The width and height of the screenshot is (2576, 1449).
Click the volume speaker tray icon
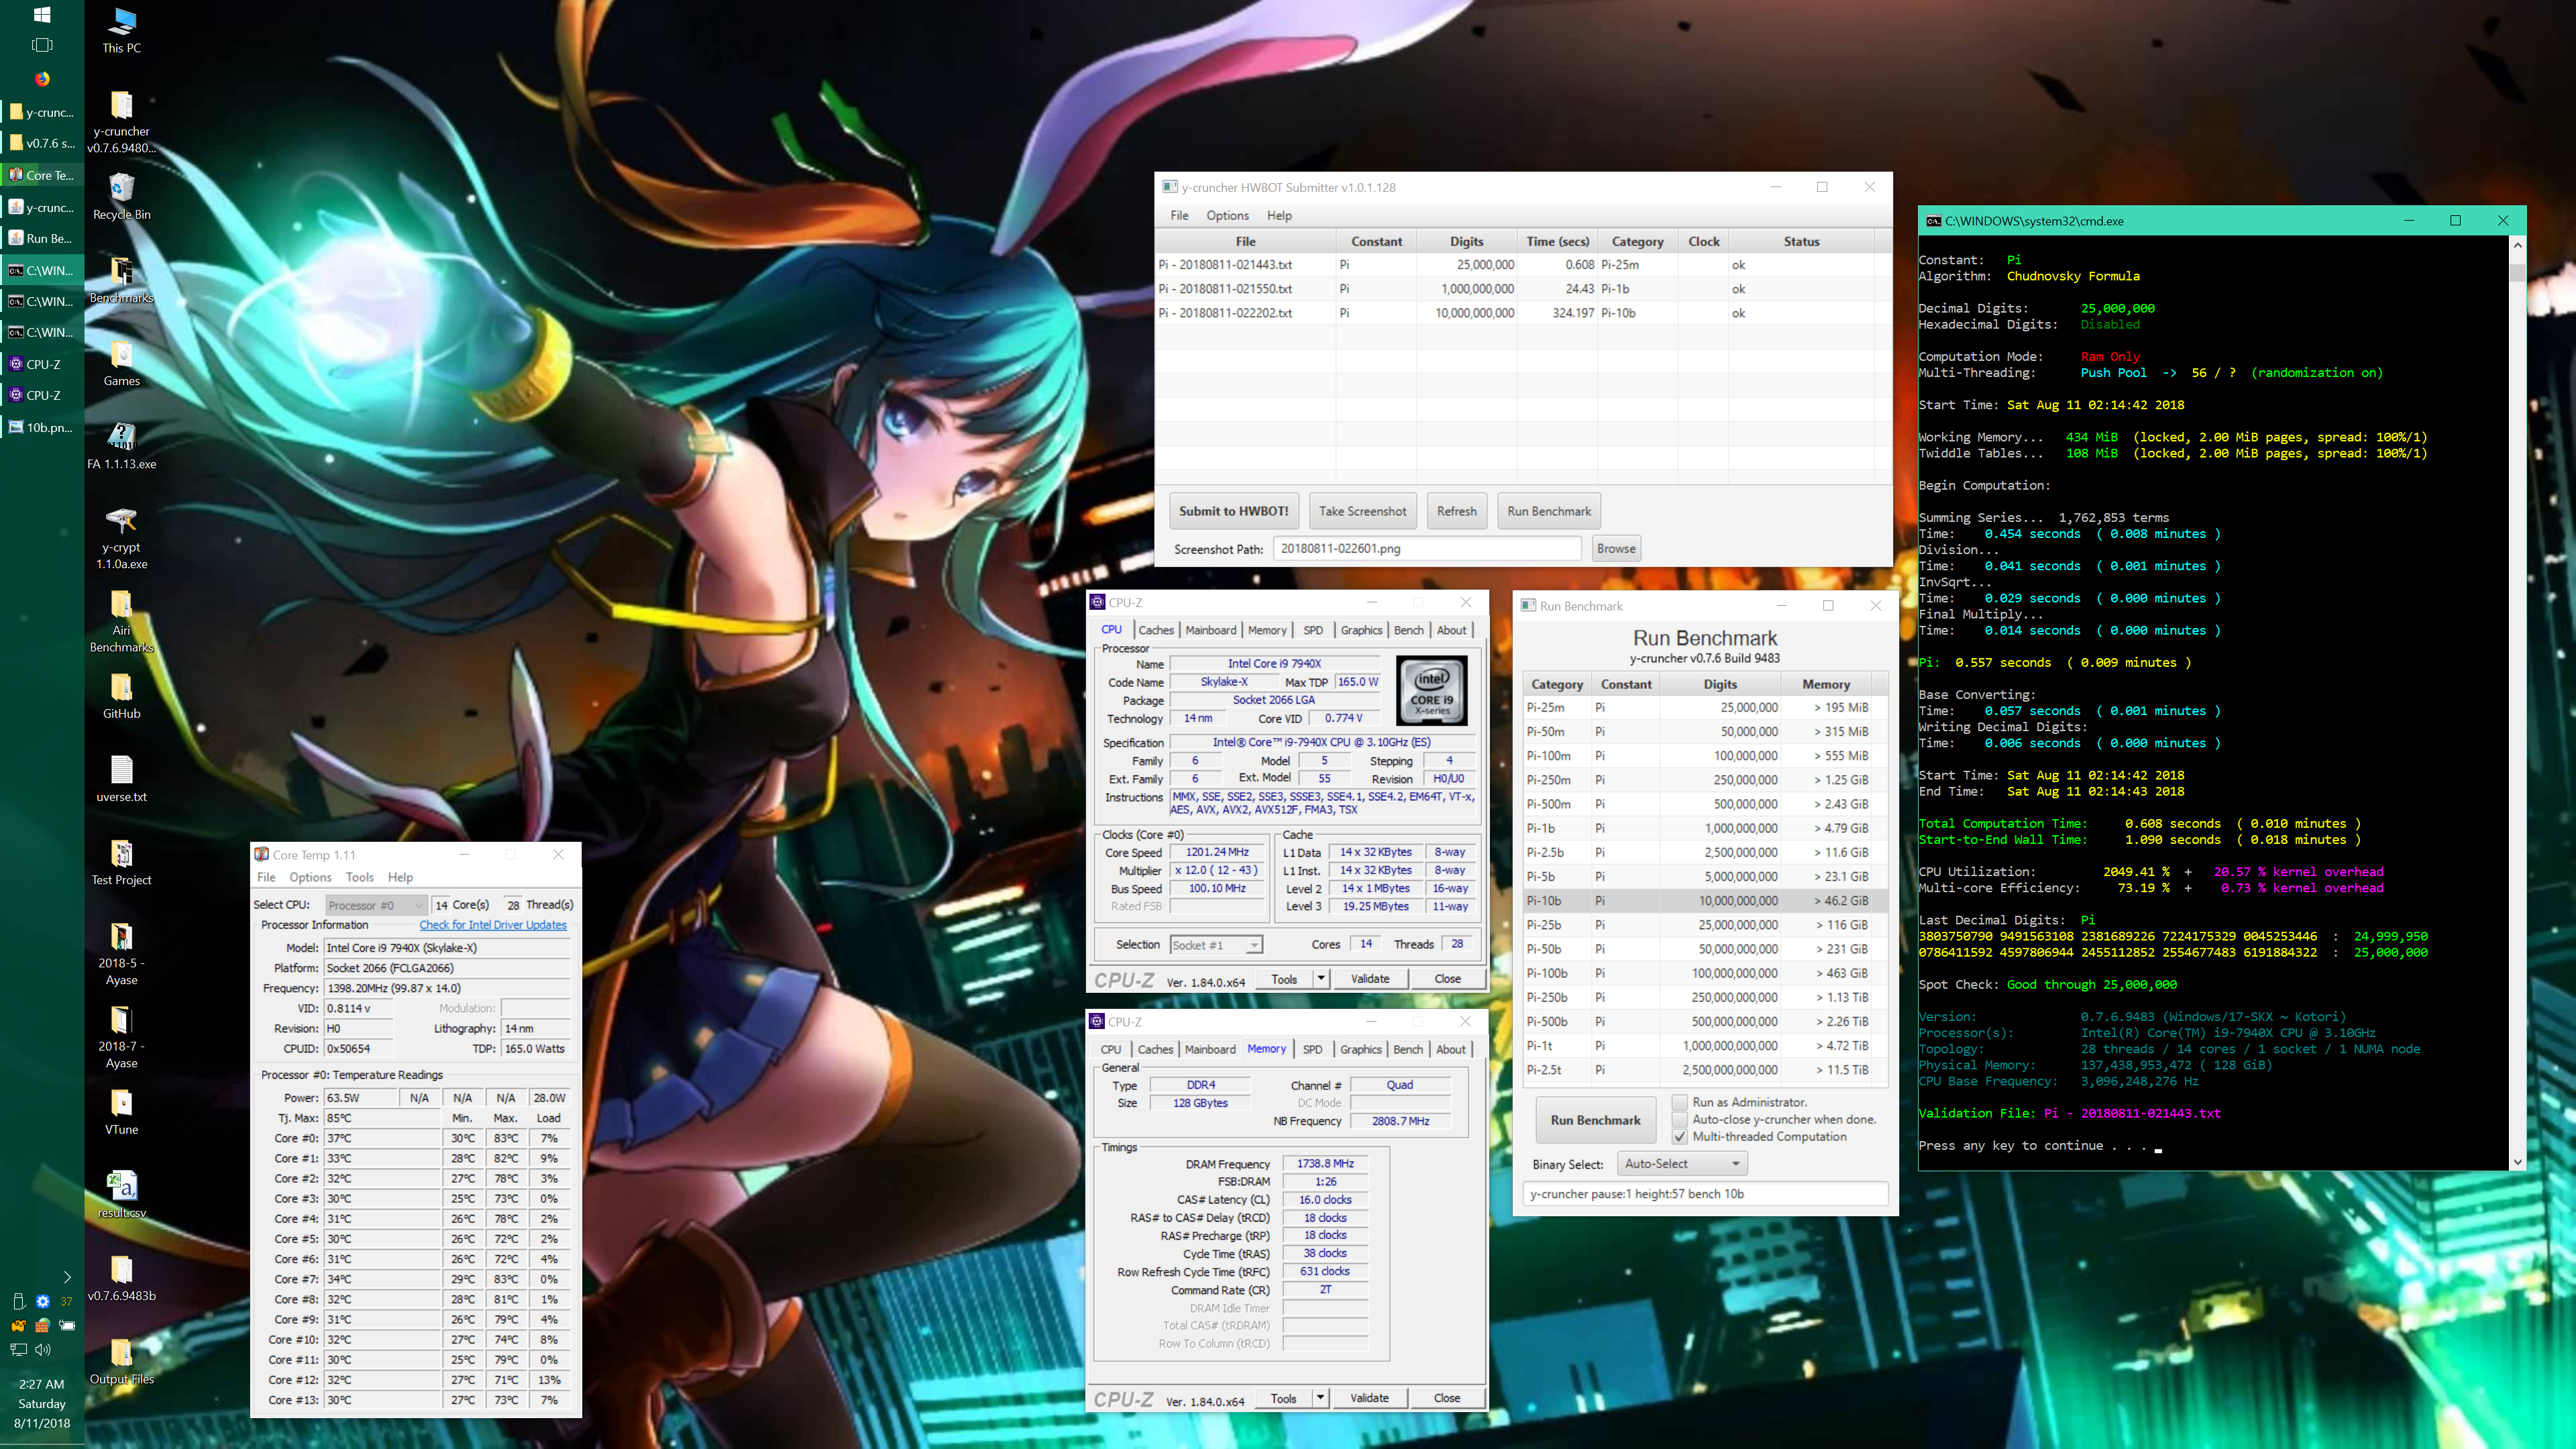tap(43, 1350)
